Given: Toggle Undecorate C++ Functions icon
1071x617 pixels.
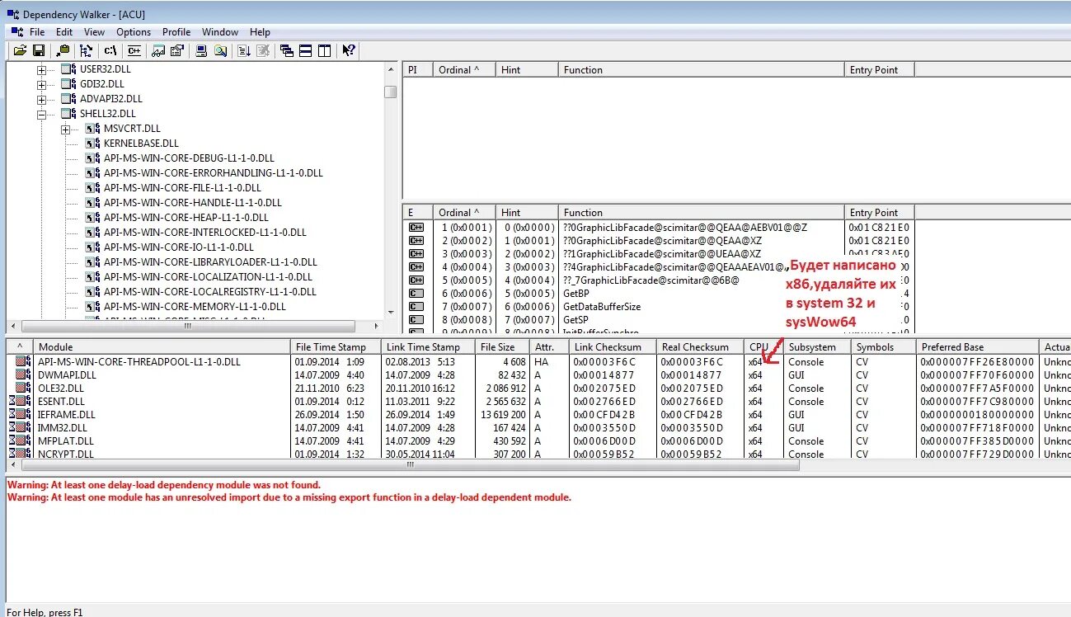Looking at the screenshot, I should (x=134, y=50).
